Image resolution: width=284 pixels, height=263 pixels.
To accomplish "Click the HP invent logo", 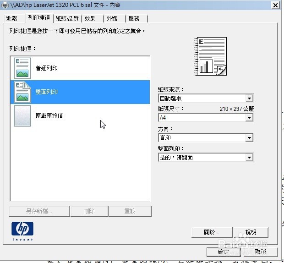I will tap(22, 231).
